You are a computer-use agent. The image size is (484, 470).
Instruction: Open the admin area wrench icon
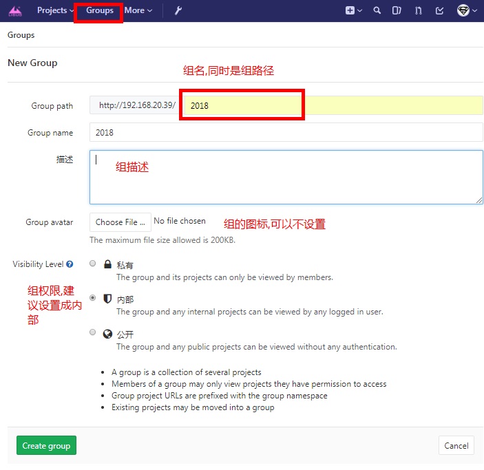pyautogui.click(x=178, y=10)
